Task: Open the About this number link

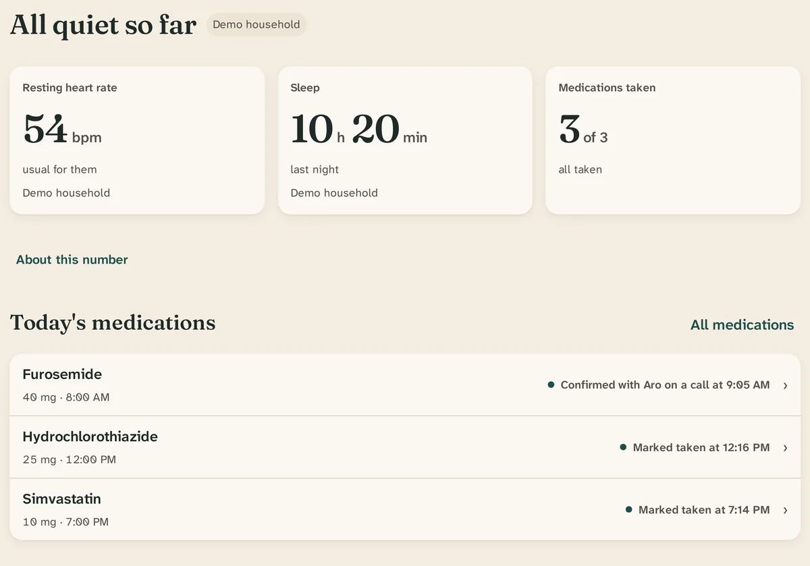Action: pyautogui.click(x=72, y=260)
